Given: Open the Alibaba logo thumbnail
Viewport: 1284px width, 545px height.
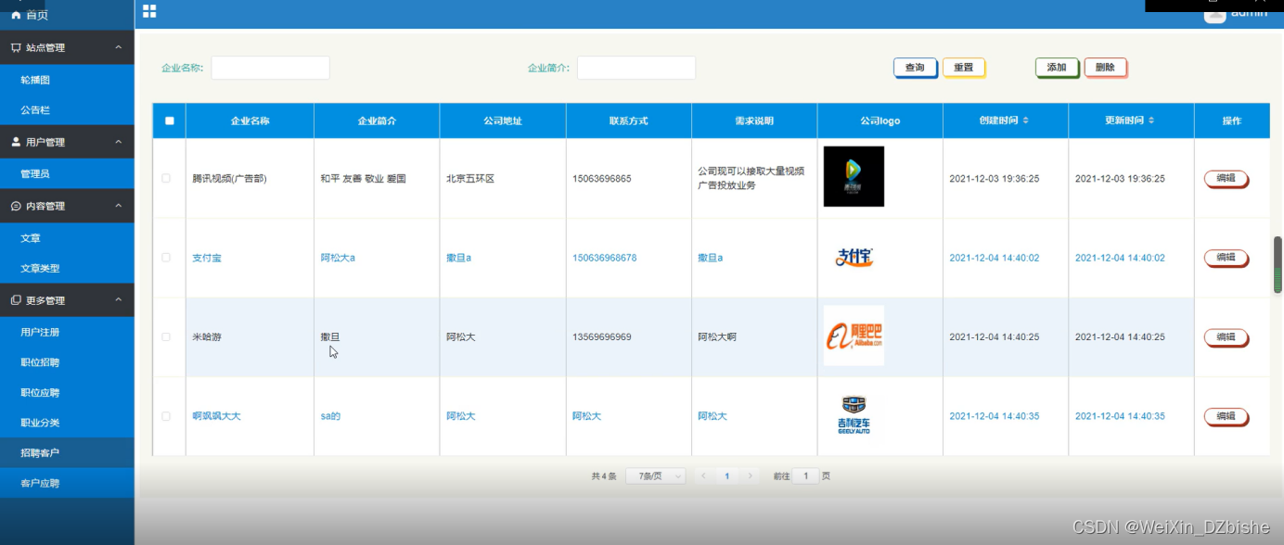Looking at the screenshot, I should (854, 336).
